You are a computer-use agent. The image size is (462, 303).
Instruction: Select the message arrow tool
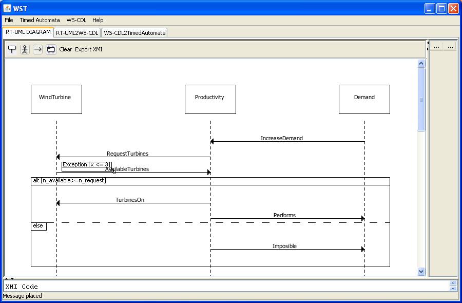(37, 49)
